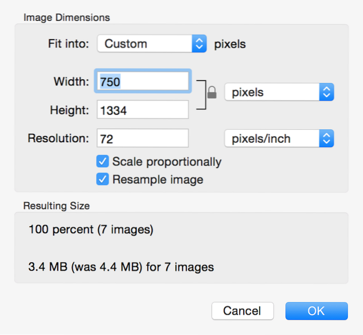The height and width of the screenshot is (335, 363).
Task: Click the "Resulting Size" section heading
Action: tap(57, 206)
